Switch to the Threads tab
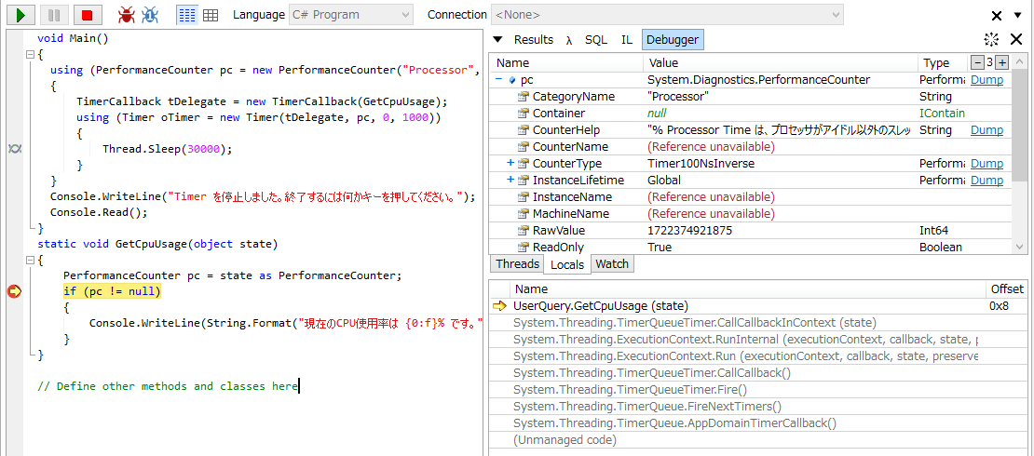Viewport: 1034px width, 456px height. click(x=517, y=264)
